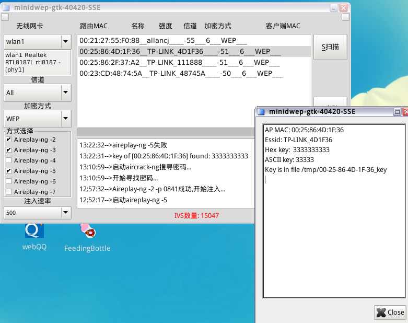
Task: Click the 'key of [00:25:86:4D:1F:36] found' log line
Action: [x=164, y=156]
